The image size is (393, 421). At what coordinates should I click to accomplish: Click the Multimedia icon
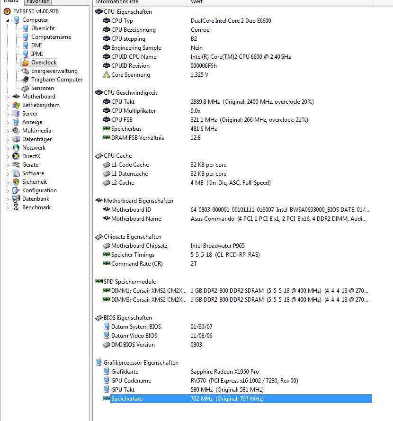(16, 131)
